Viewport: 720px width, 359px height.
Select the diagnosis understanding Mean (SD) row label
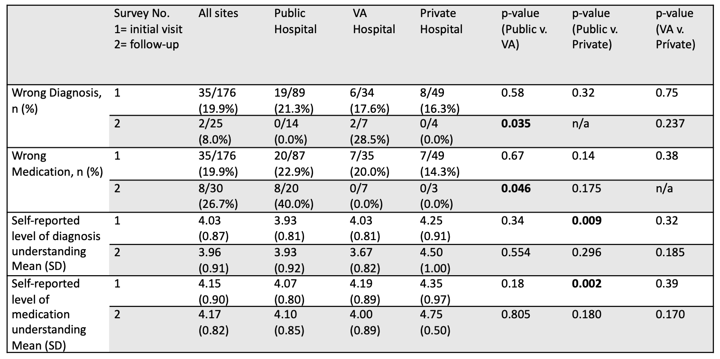(x=57, y=243)
